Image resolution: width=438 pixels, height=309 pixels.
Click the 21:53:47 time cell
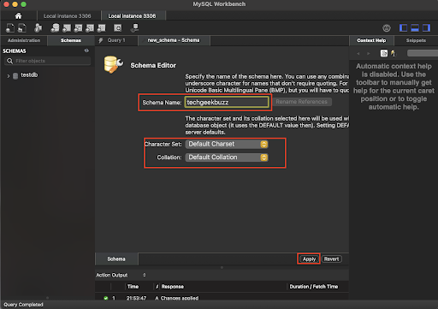(x=136, y=298)
